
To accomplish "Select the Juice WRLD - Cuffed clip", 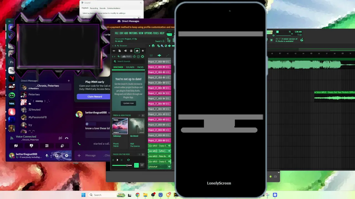I will 159,151.
